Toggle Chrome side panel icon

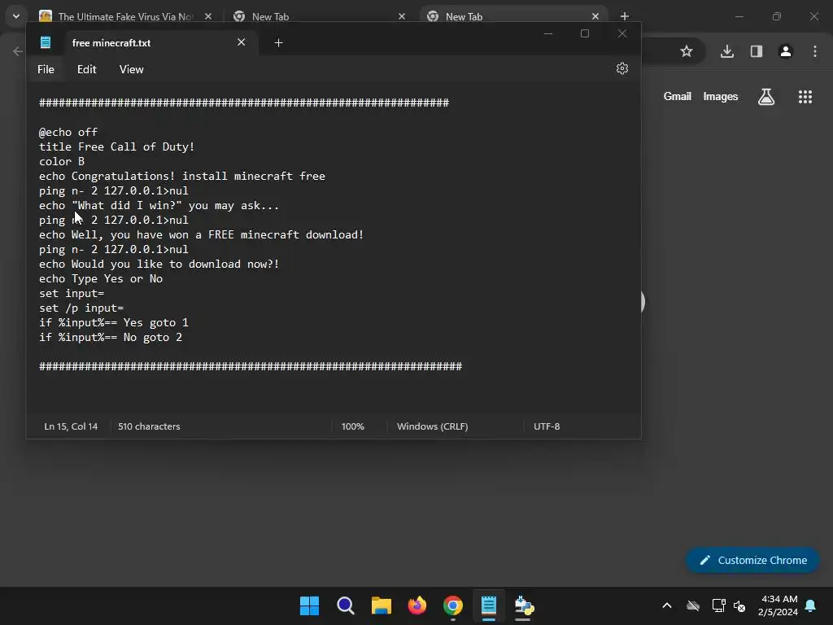pos(757,51)
